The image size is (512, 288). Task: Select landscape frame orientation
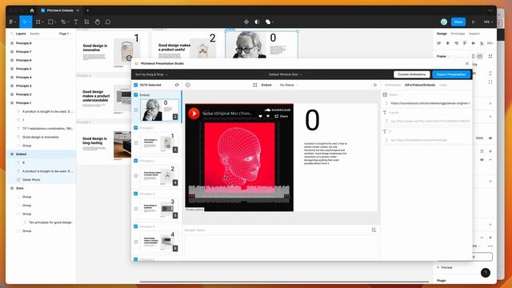pyautogui.click(x=480, y=56)
